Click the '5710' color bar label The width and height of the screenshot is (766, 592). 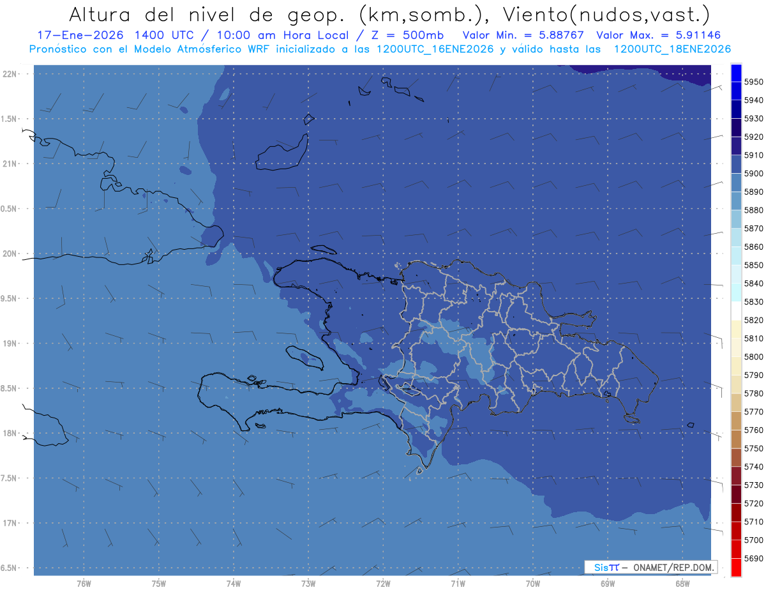pyautogui.click(x=754, y=522)
